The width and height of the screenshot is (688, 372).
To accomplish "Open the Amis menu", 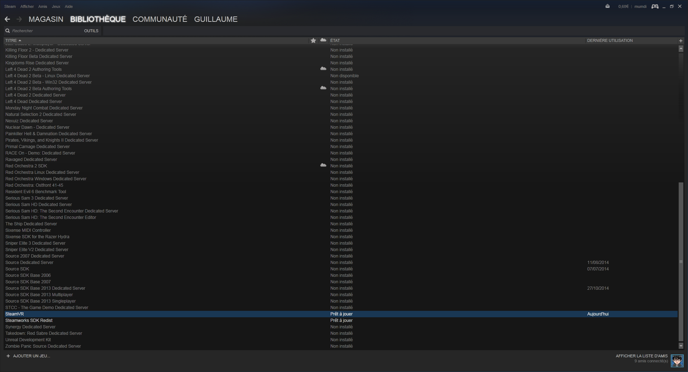I will coord(43,6).
